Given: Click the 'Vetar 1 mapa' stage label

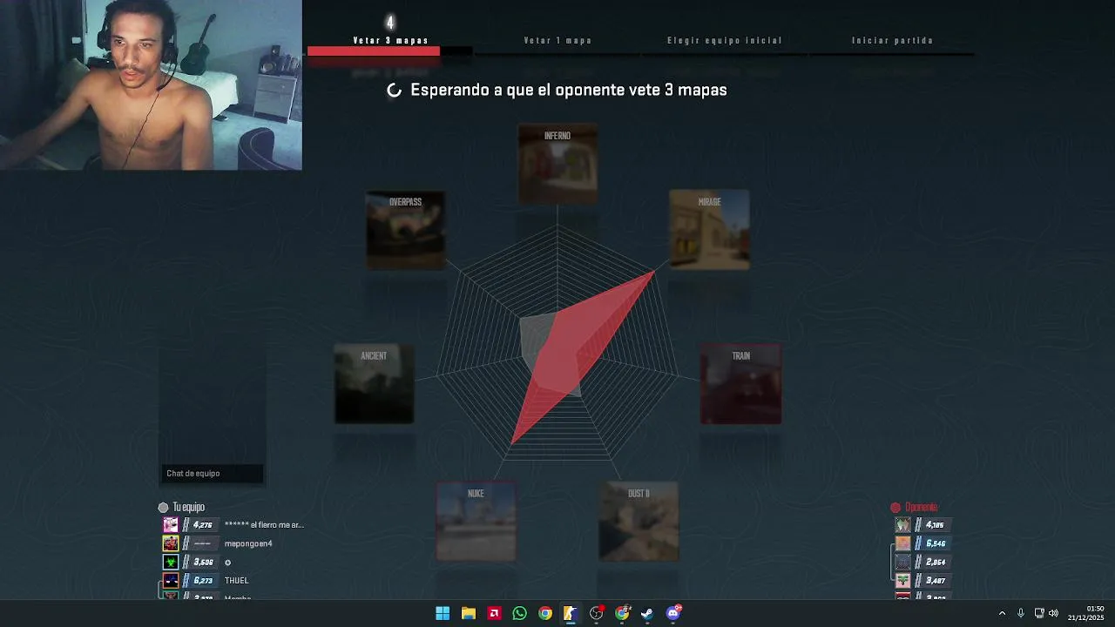Looking at the screenshot, I should point(557,40).
